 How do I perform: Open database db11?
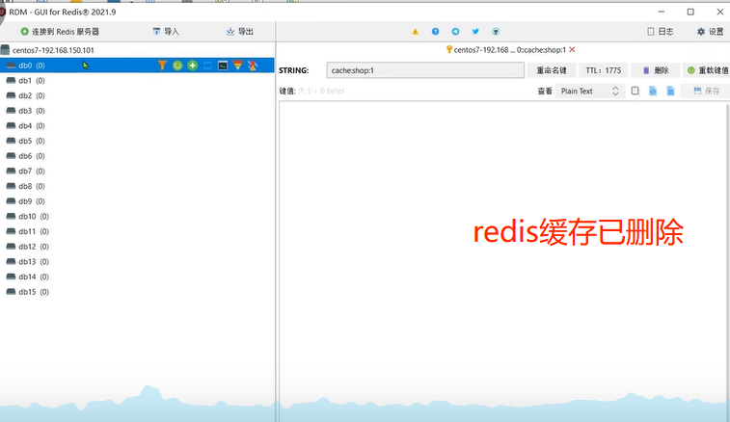click(x=34, y=231)
